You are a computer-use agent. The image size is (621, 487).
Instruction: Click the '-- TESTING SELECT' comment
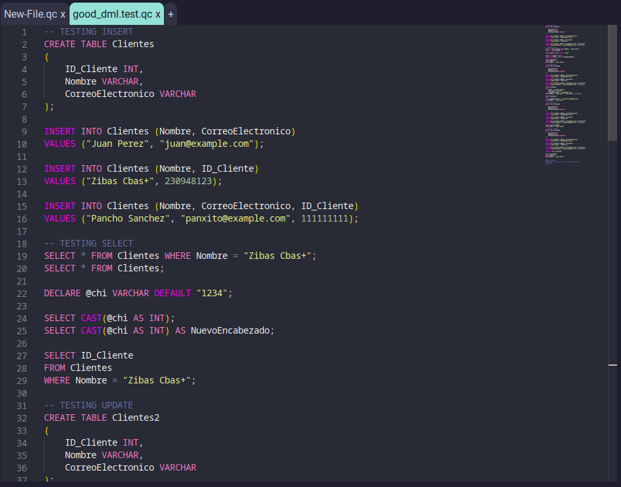tap(89, 243)
